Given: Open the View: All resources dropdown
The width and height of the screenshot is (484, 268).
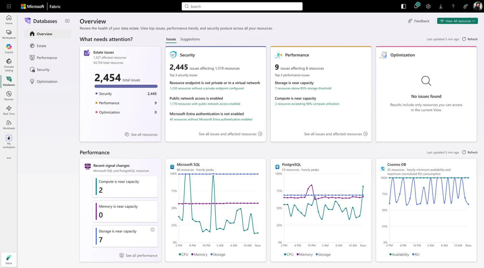Looking at the screenshot, I should [x=457, y=21].
